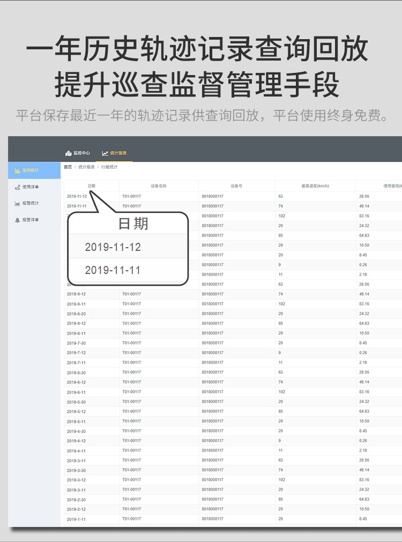Click the 监控中心 map icon in top bar
Viewport: 402px width, 542px height.
[68, 153]
